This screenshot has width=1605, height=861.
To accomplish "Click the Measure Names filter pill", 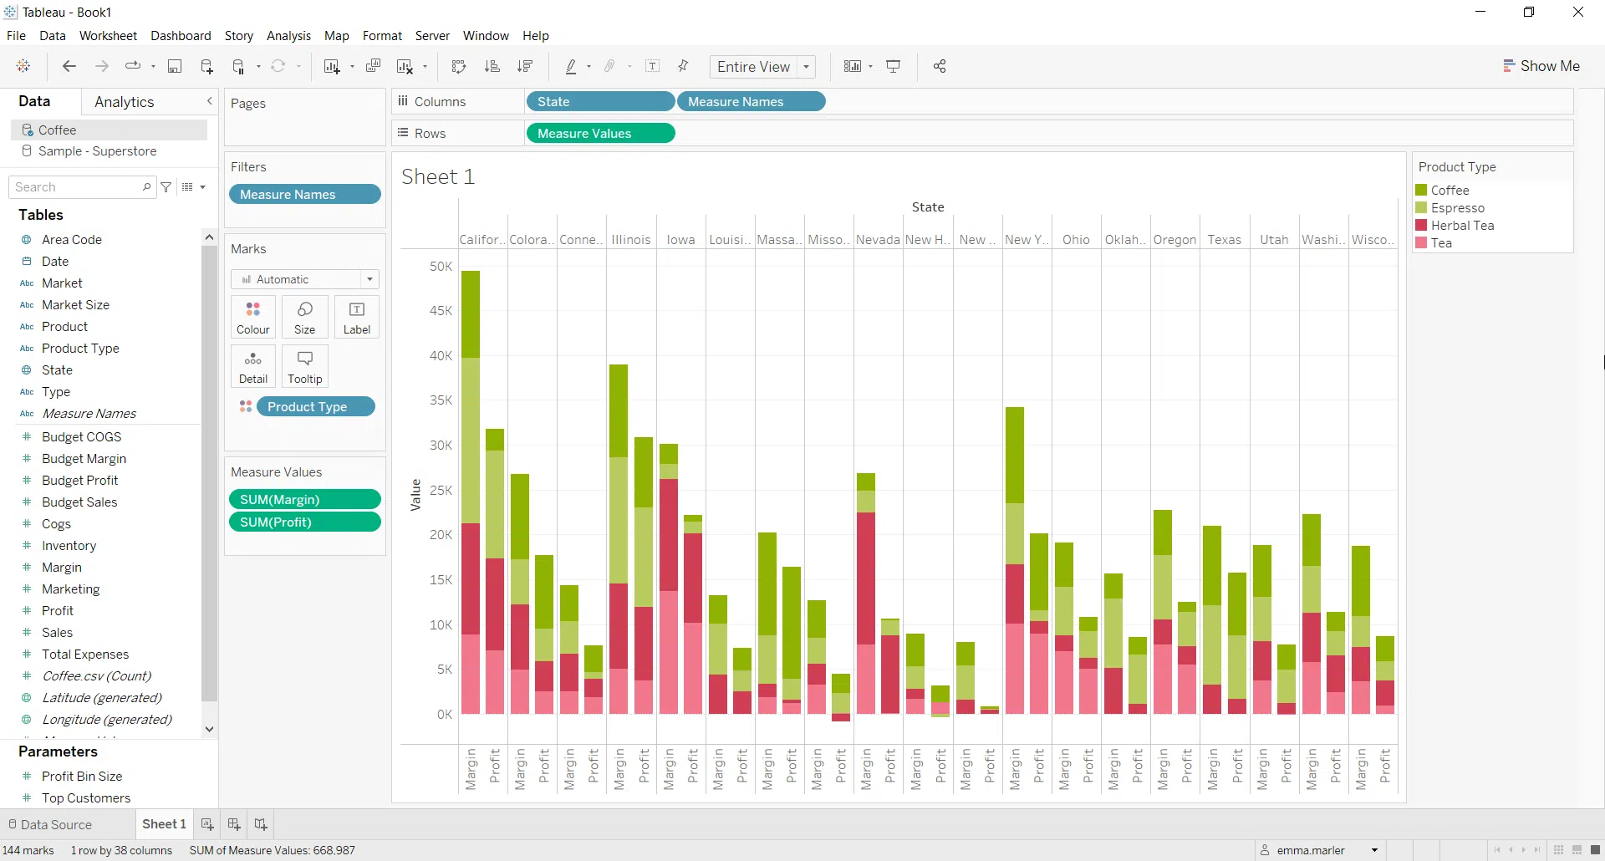I will click(304, 194).
